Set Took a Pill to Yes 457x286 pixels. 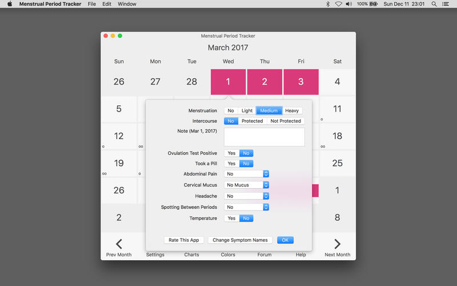231,164
